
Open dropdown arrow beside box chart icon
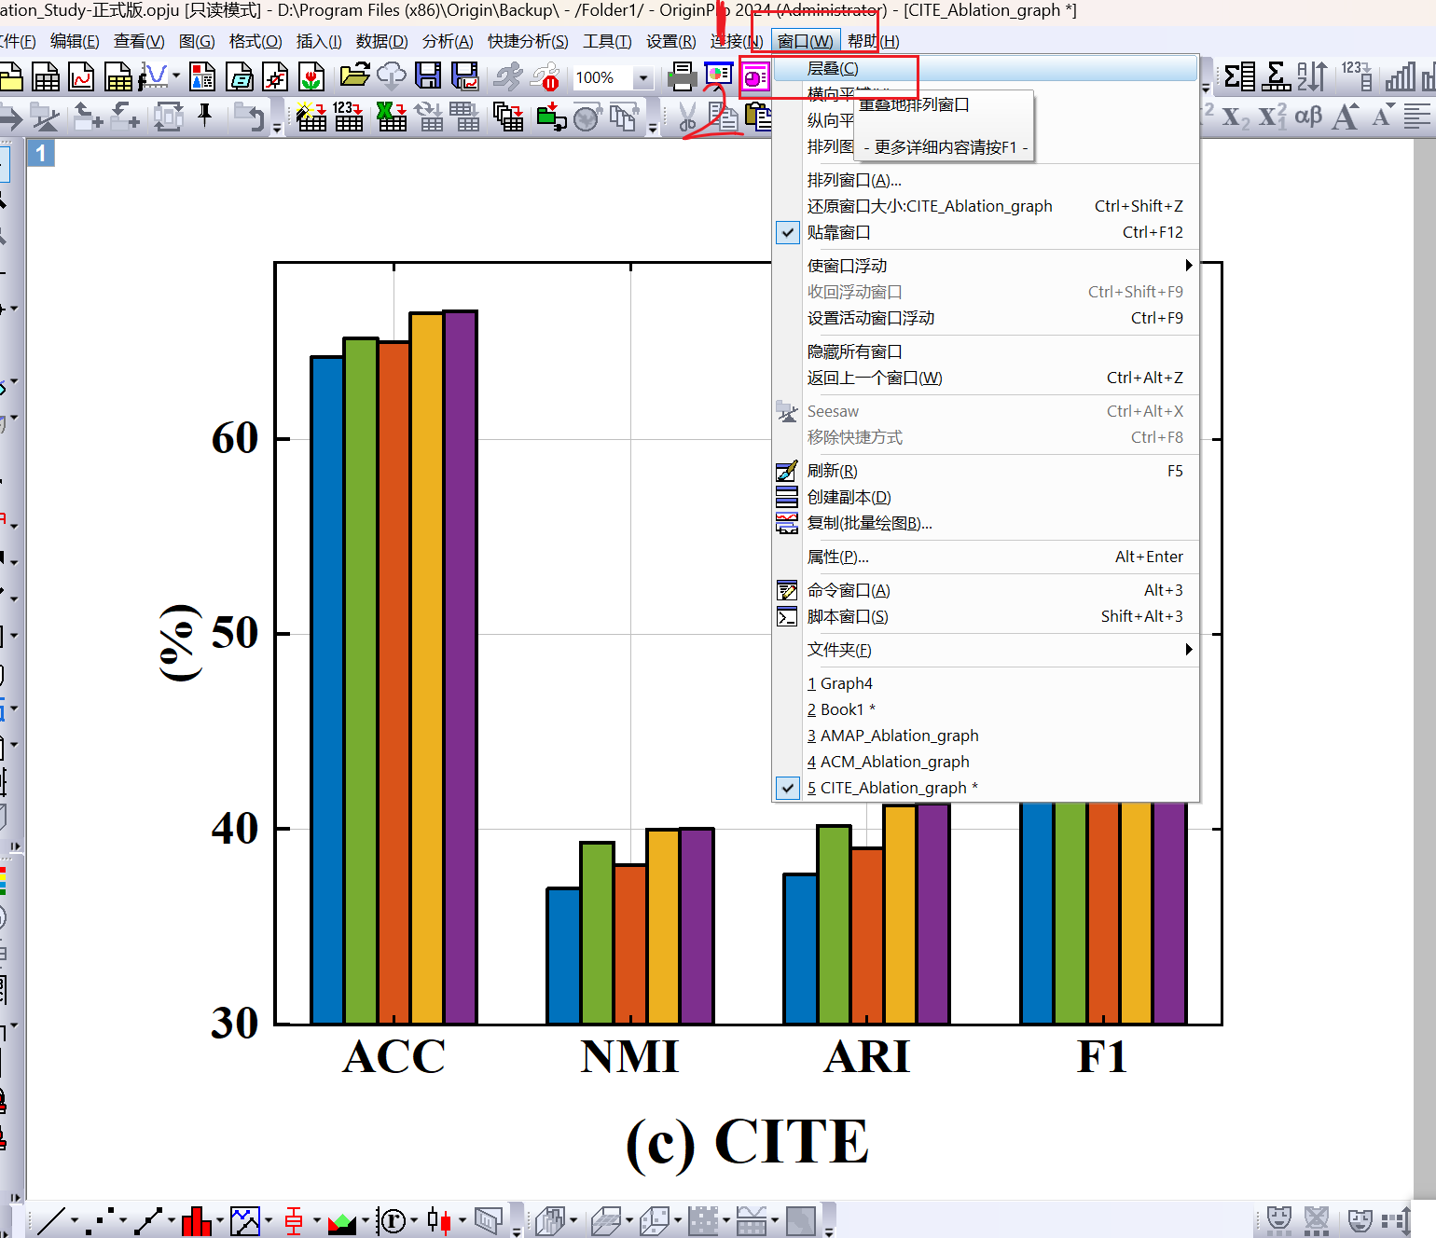(x=317, y=1220)
